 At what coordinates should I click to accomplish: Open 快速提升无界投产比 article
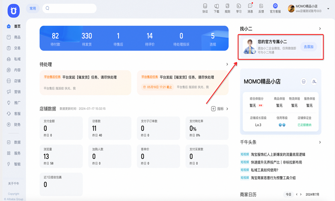point(276,162)
